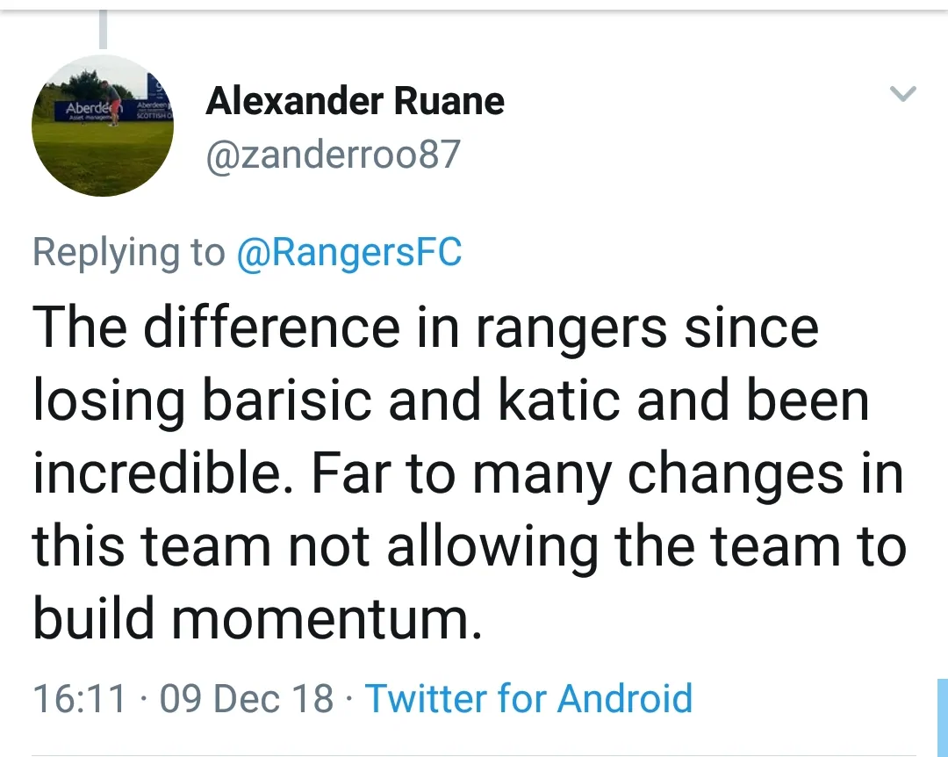Click the blue scroll indicator at right edge

click(943, 717)
